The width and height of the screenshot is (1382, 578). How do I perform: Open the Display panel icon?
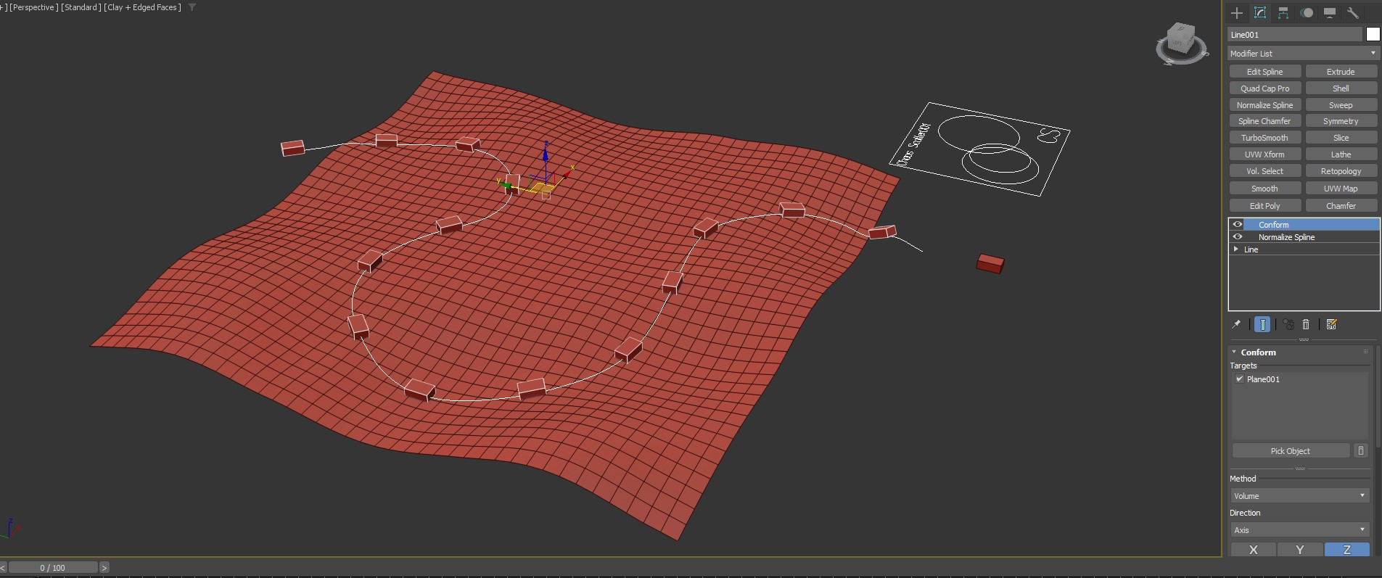[x=1330, y=13]
